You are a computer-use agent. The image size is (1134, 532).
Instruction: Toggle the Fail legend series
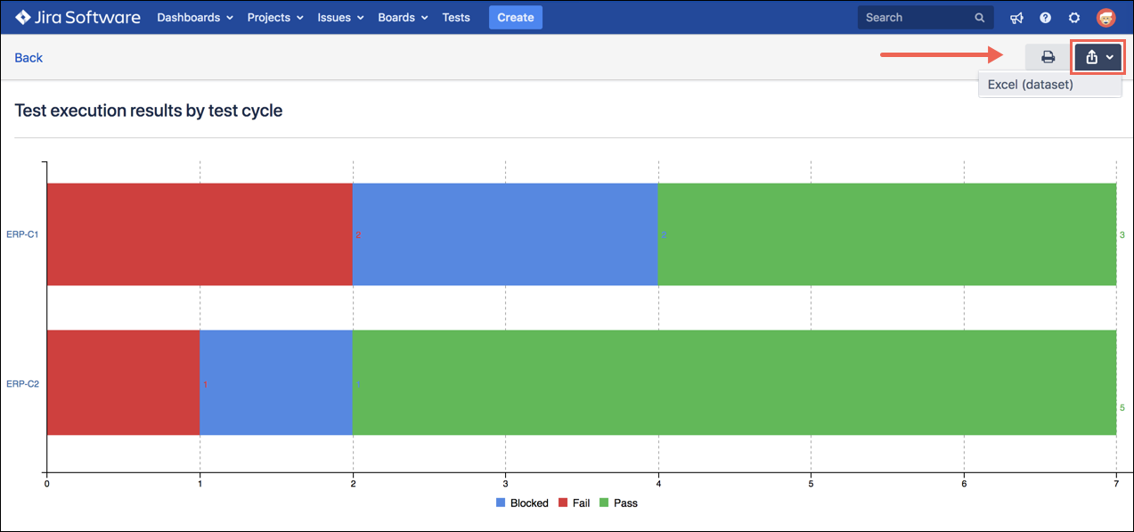(x=574, y=503)
